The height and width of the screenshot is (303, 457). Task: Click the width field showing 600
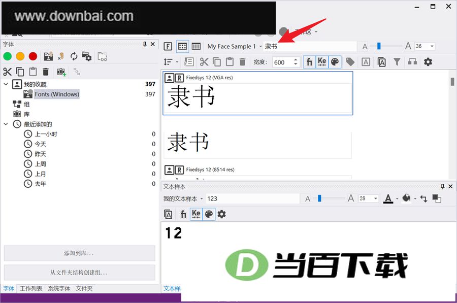tap(283, 62)
